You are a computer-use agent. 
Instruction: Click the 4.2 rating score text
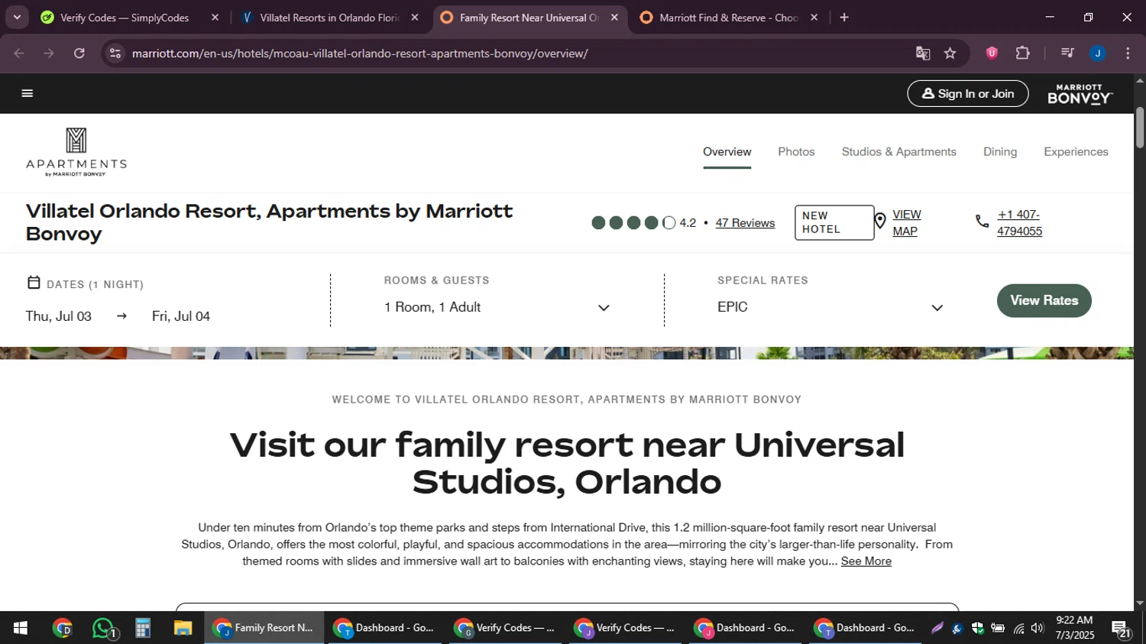pos(688,223)
